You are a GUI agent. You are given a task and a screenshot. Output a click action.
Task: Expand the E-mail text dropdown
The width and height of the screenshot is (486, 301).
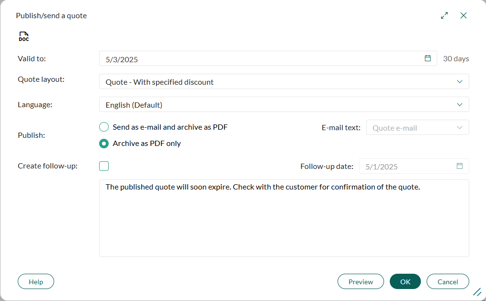coord(418,127)
